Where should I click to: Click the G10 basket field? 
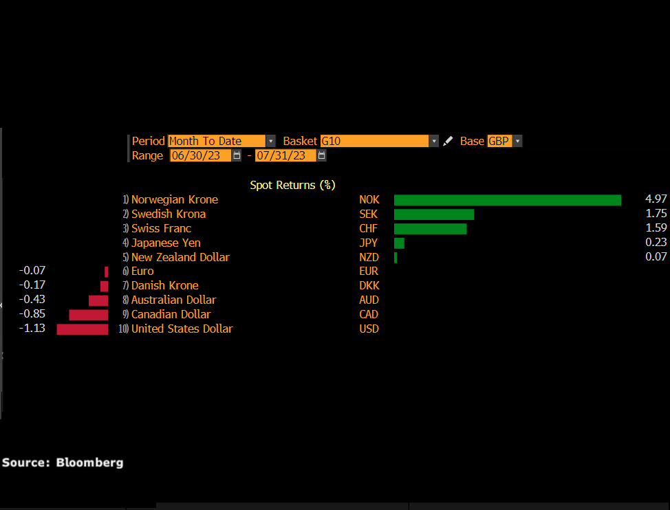[x=374, y=141]
